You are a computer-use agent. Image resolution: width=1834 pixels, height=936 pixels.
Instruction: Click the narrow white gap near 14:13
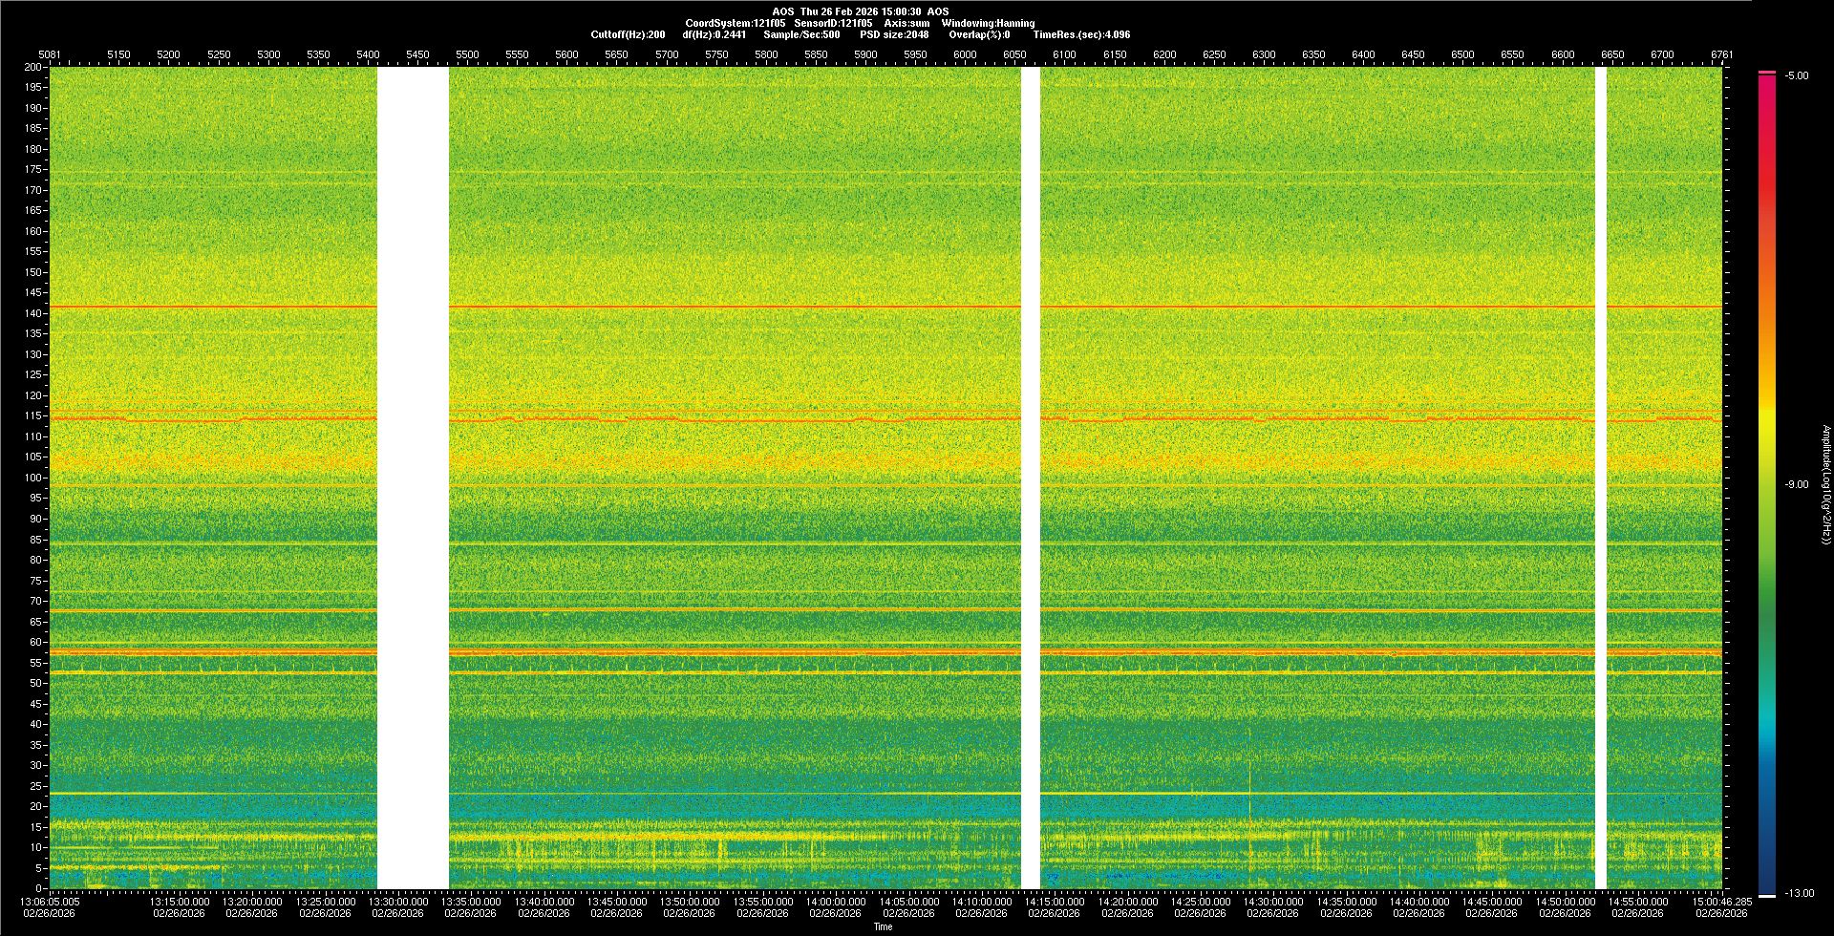[x=1030, y=478]
